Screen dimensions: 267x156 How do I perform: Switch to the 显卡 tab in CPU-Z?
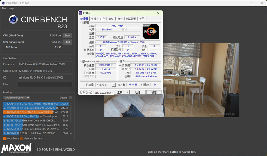120,19
